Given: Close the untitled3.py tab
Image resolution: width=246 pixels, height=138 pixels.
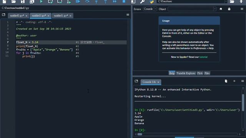Looking at the screenshot, I should point(48,16).
